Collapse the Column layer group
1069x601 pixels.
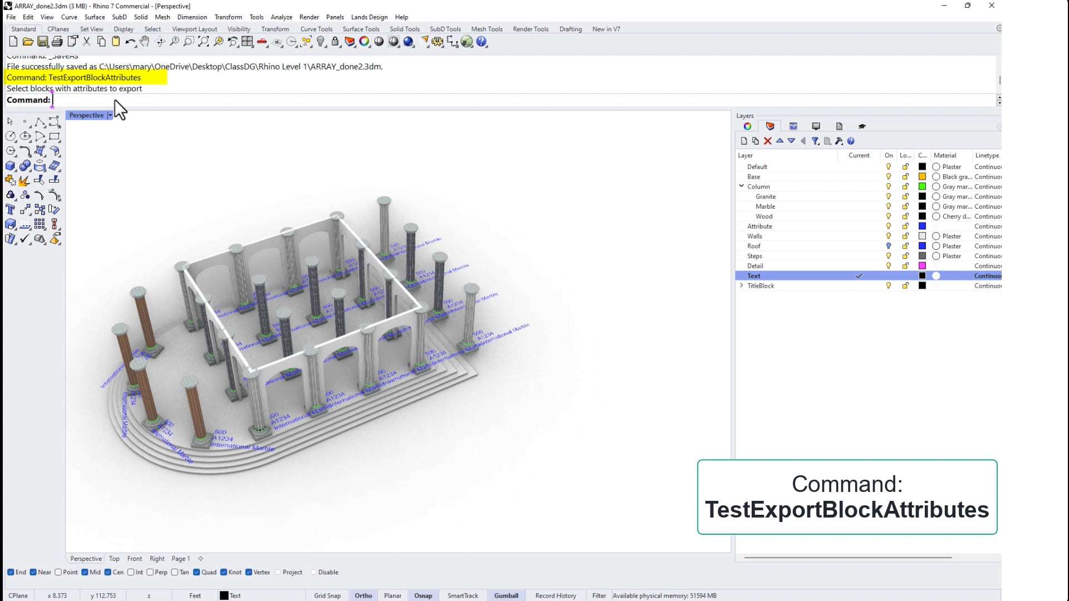tap(741, 186)
